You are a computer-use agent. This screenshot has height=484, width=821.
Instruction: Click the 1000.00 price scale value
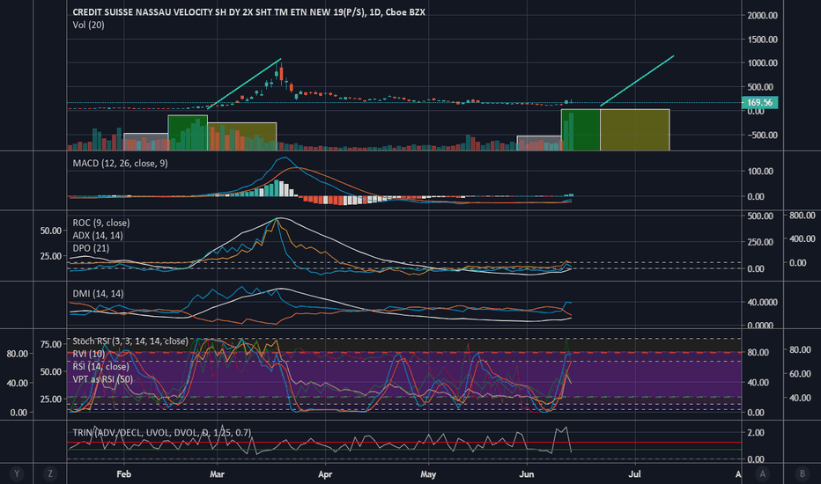click(x=762, y=62)
